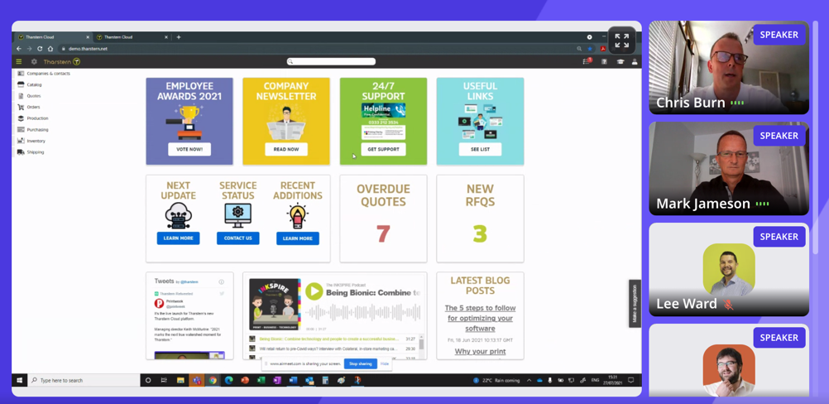This screenshot has height=404, width=829.
Task: Exit fullscreen with the expand arrows icon
Action: [622, 41]
